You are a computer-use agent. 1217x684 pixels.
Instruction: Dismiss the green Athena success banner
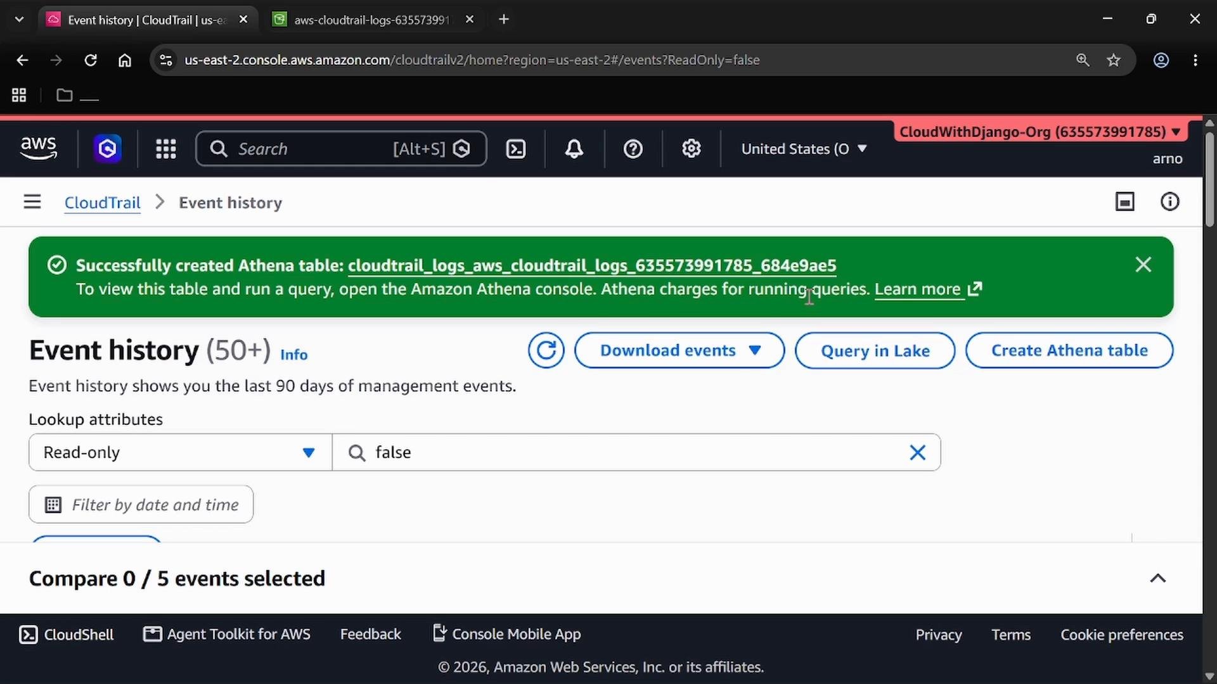[x=1143, y=265]
